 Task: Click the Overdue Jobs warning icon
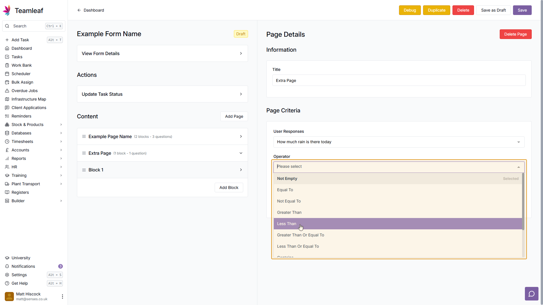(x=7, y=91)
